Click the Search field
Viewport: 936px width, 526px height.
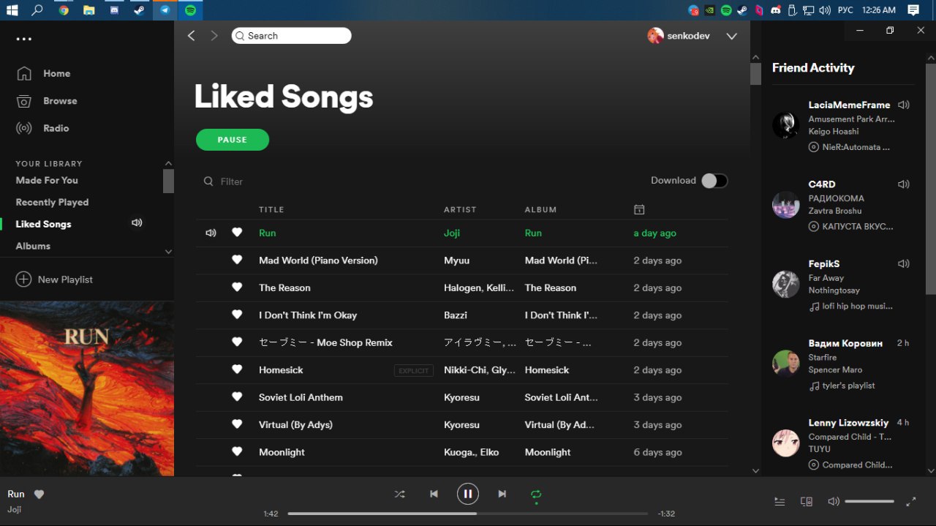(x=291, y=36)
